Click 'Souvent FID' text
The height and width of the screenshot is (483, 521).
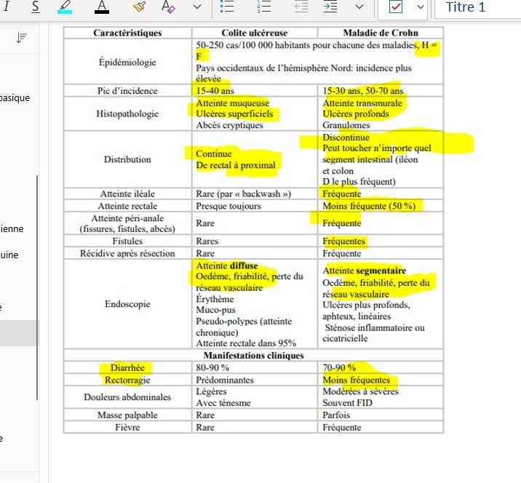pos(348,403)
